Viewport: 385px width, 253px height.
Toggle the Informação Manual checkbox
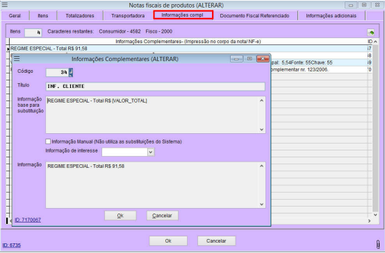pos(48,141)
